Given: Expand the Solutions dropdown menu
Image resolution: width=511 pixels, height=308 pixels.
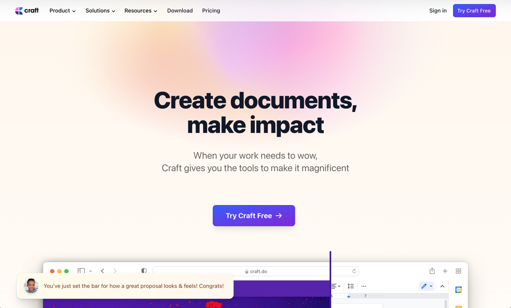Looking at the screenshot, I should point(100,10).
